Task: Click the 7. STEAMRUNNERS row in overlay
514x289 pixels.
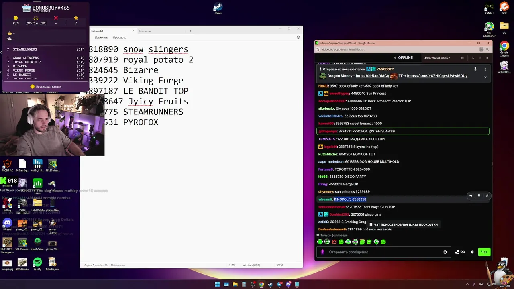Action: click(45, 49)
